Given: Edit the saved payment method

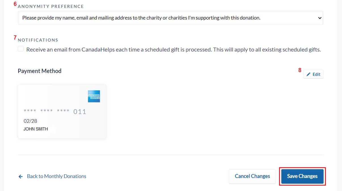Looking at the screenshot, I should pos(313,74).
